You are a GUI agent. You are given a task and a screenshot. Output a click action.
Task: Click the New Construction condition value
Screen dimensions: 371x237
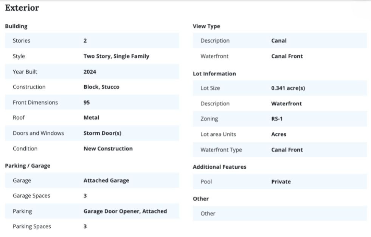coord(108,149)
